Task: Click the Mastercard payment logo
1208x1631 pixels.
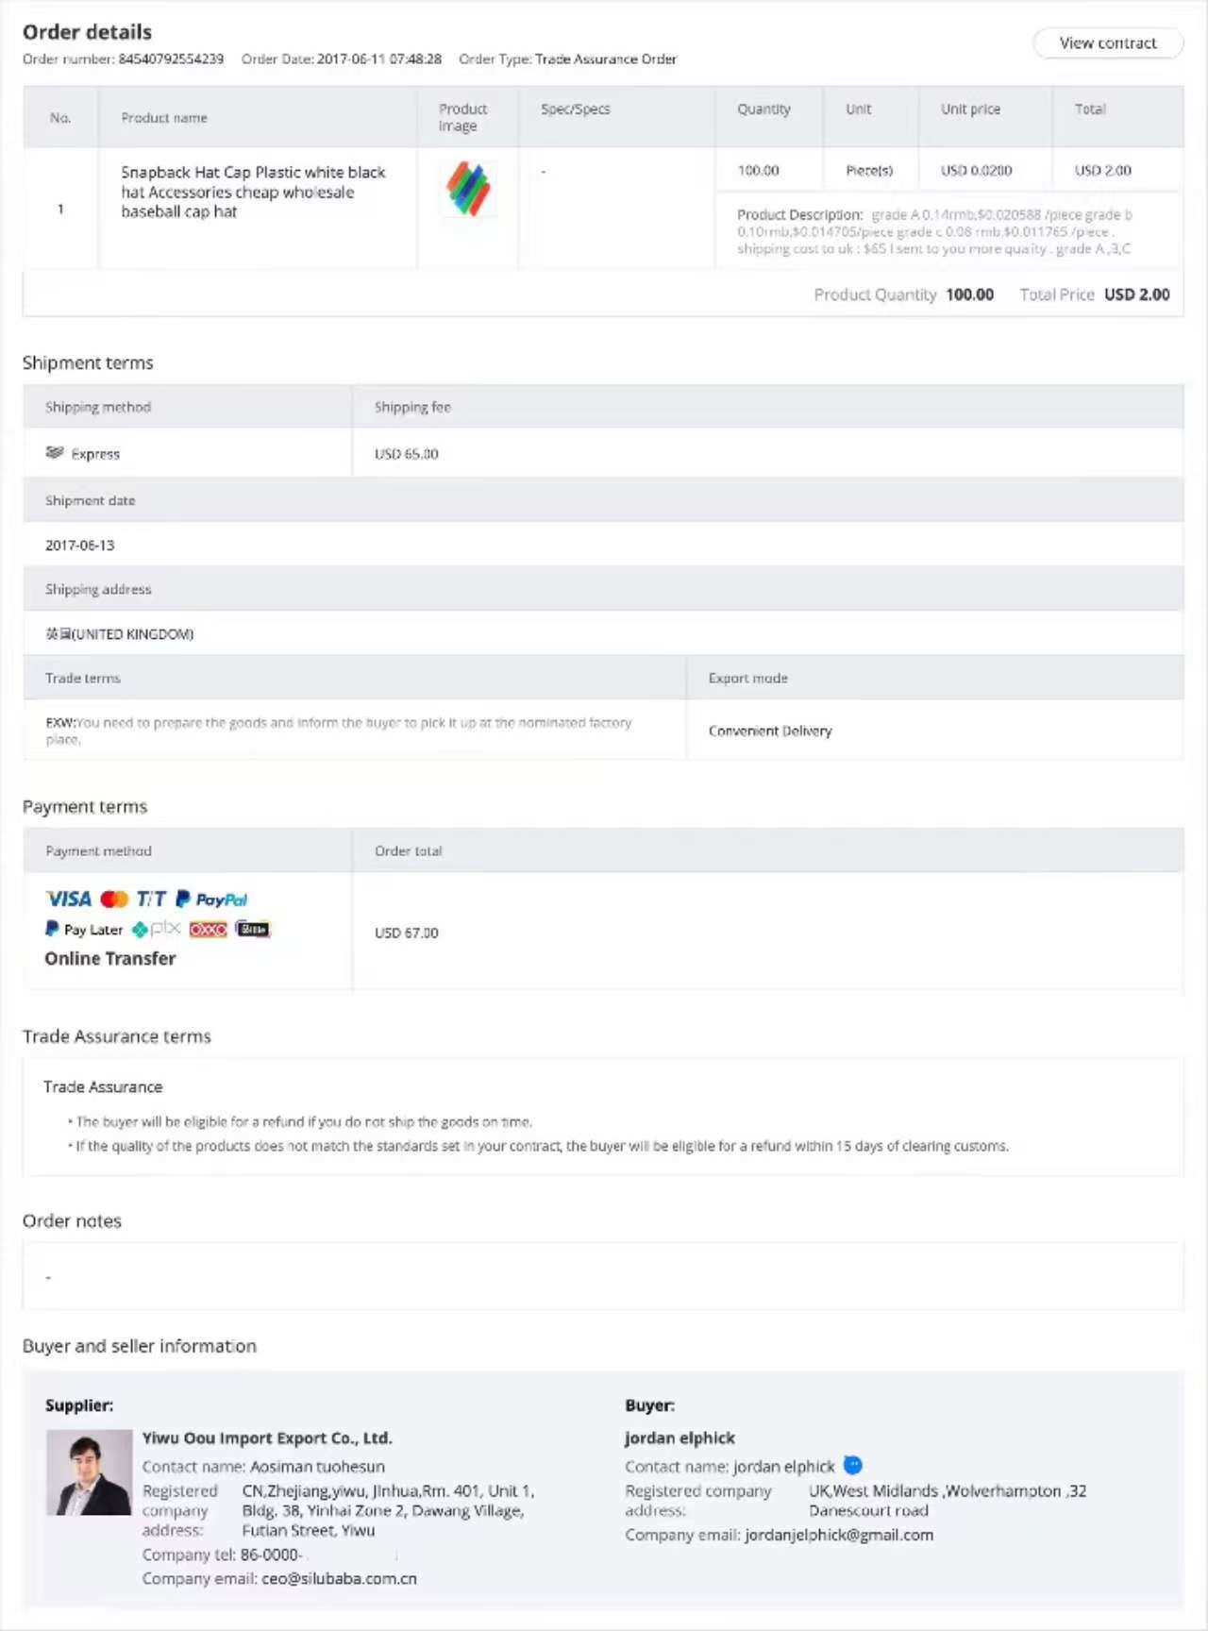Action: pos(114,900)
